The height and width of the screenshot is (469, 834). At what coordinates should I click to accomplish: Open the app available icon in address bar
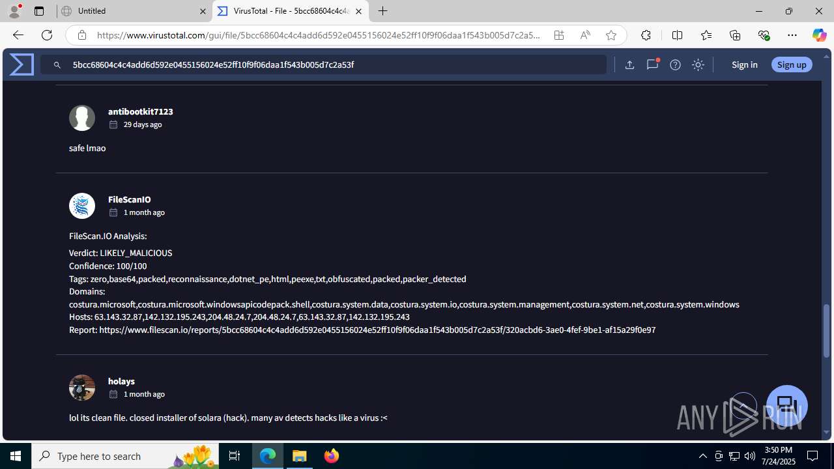point(559,35)
